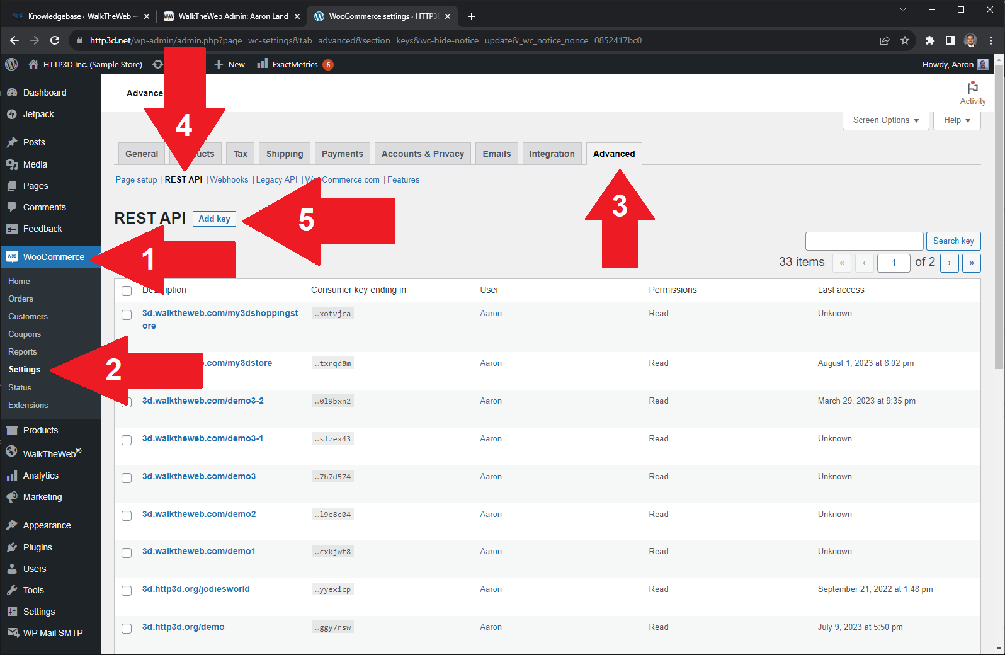
Task: Open the 3d.walktheweb.com/demo3-2 key
Action: 203,401
